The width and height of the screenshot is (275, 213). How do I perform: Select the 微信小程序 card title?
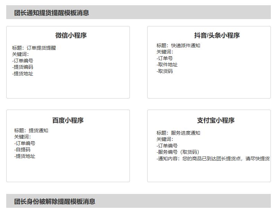pos(71,35)
